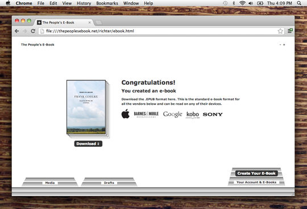Image resolution: width=307 pixels, height=209 pixels.
Task: Click the Google vendor logo
Action: (x=172, y=114)
